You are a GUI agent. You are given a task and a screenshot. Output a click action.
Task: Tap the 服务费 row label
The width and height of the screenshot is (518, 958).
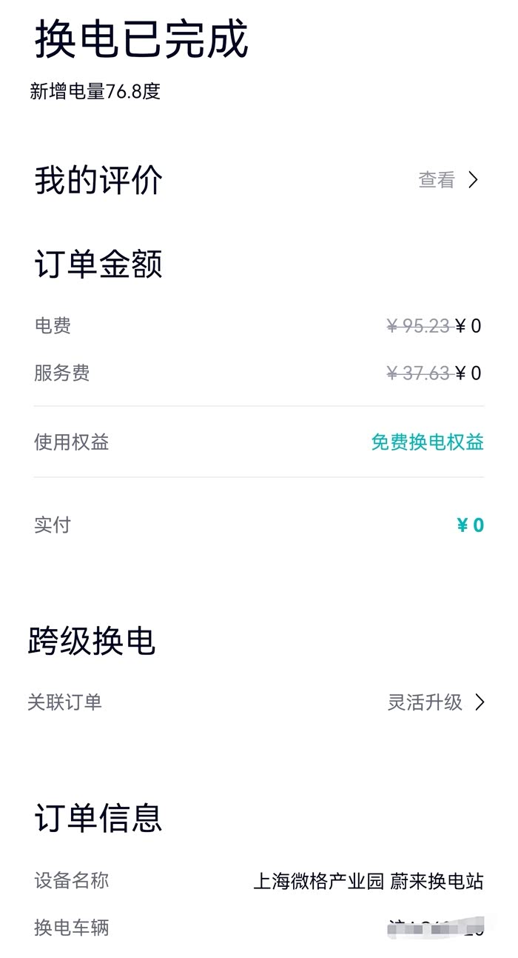point(61,373)
